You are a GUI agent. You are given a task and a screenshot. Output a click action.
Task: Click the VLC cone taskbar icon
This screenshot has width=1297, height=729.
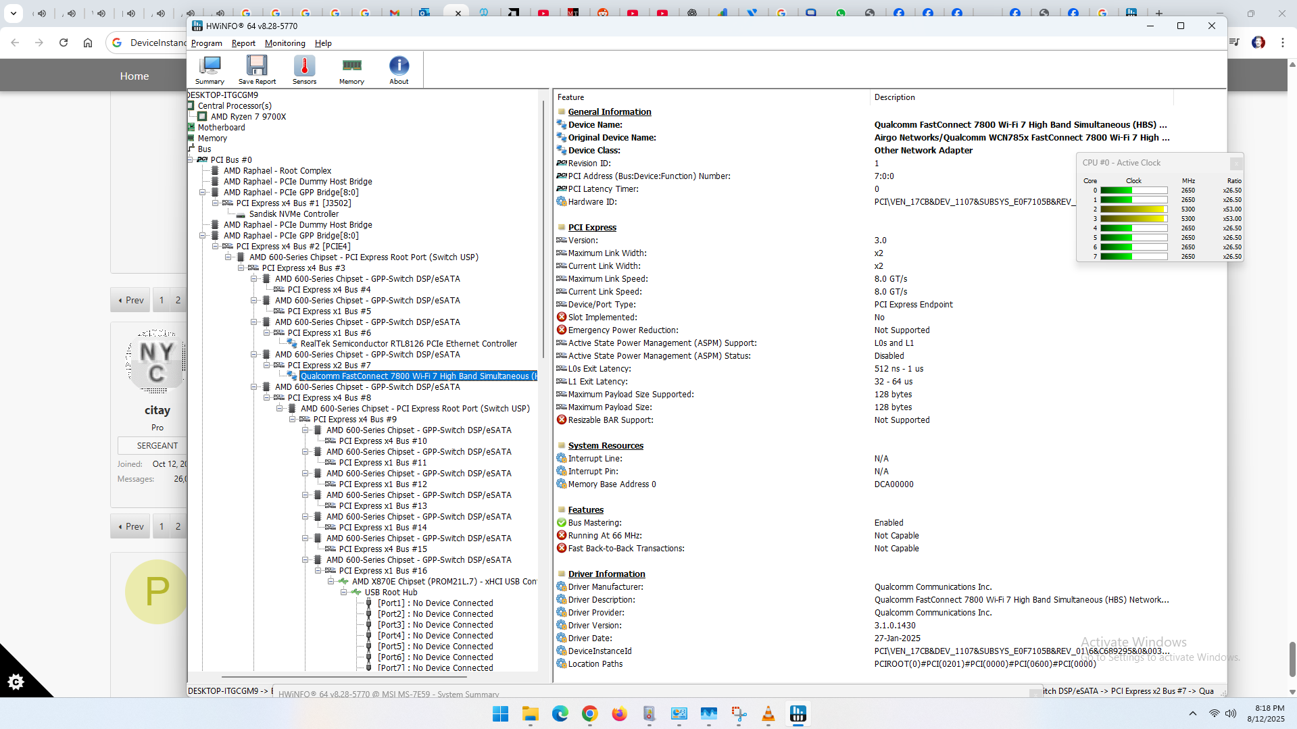point(768,714)
